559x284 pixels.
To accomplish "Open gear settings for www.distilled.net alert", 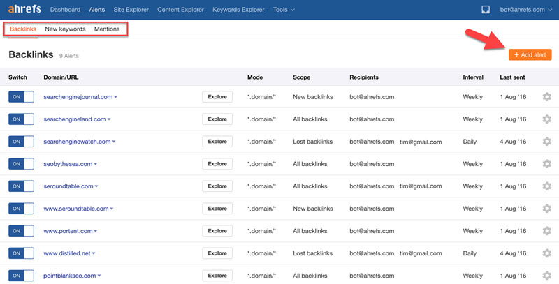I will tap(546, 253).
